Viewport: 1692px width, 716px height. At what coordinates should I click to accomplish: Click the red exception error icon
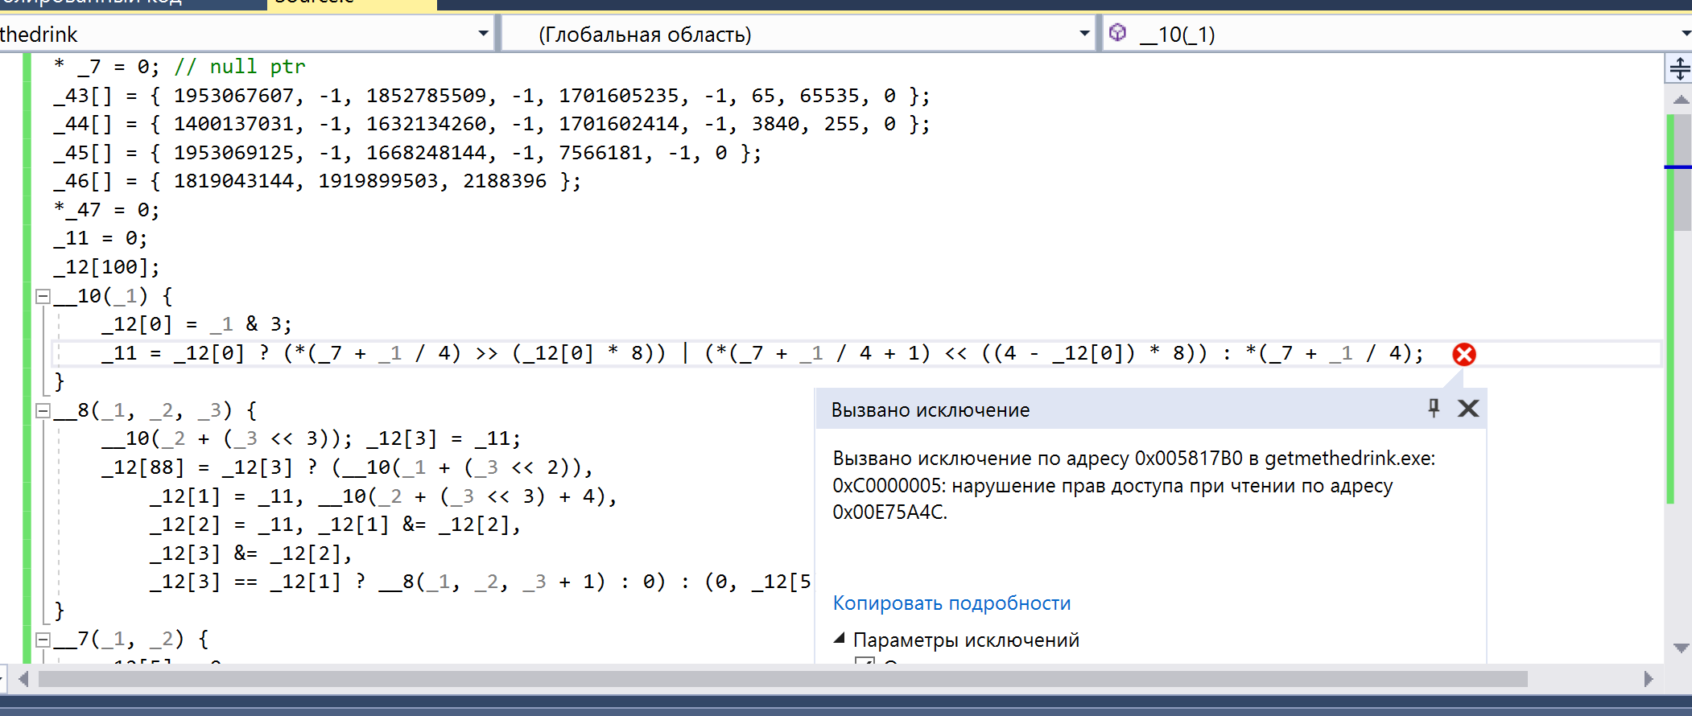click(x=1463, y=354)
